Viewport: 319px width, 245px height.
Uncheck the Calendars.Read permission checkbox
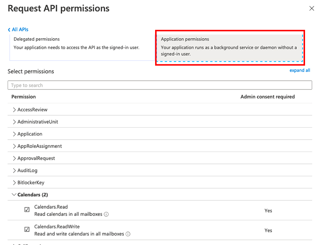pyautogui.click(x=27, y=210)
